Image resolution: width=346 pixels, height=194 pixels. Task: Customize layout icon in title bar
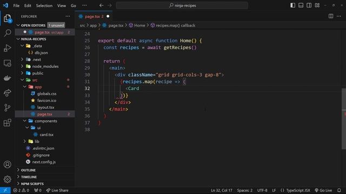317,5
